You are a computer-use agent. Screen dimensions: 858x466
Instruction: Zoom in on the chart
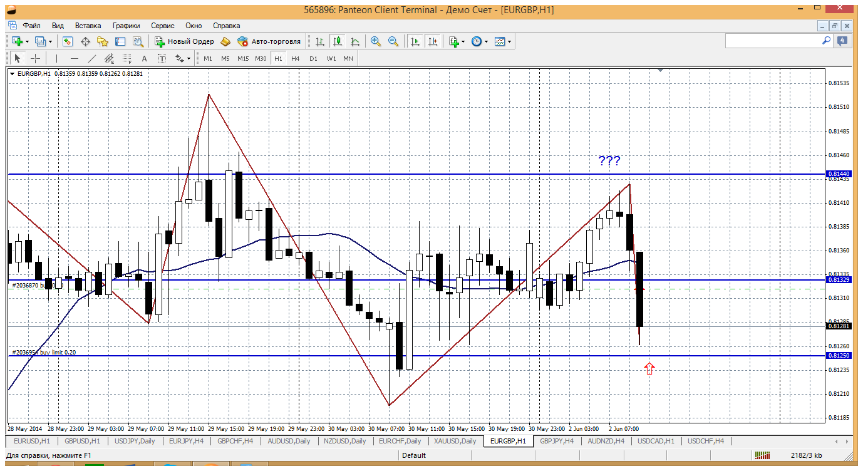(376, 41)
